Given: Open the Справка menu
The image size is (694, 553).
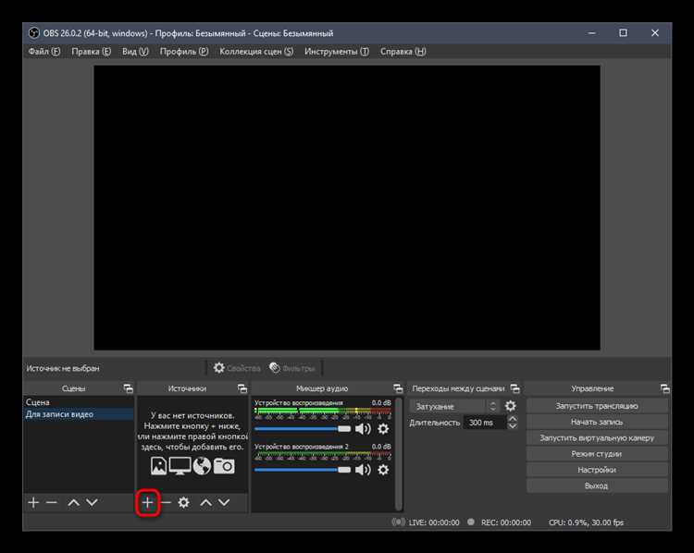Looking at the screenshot, I should [x=403, y=51].
